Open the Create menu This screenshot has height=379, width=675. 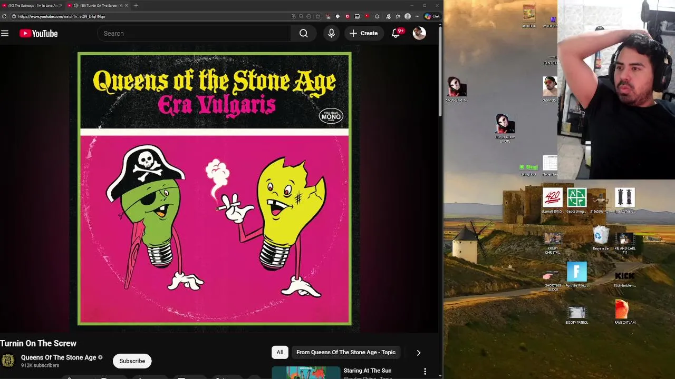[364, 33]
